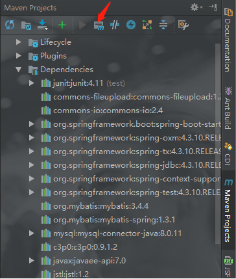This screenshot has width=236, height=279.
Task: Toggle Skip Tests mode lightning icon
Action: click(131, 25)
